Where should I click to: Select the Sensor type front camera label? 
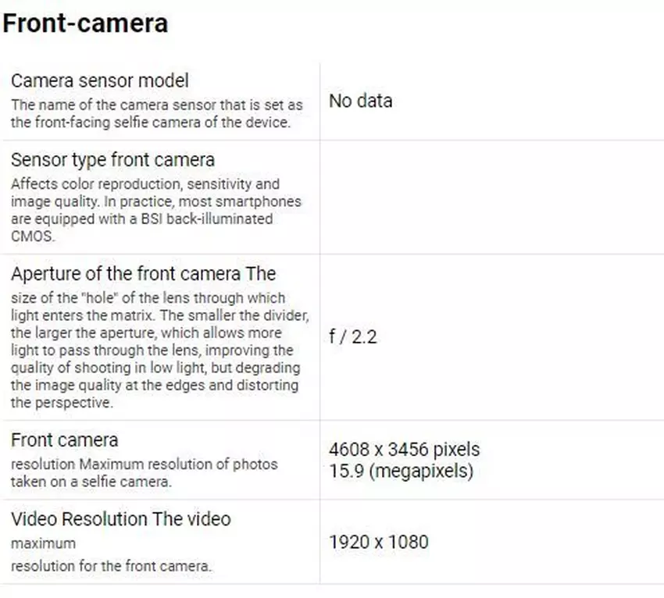click(112, 160)
